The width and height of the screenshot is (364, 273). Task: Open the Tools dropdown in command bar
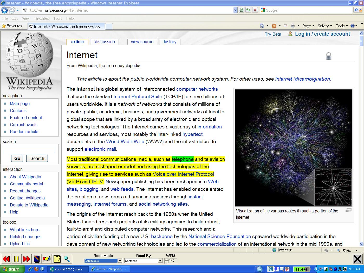[342, 26]
